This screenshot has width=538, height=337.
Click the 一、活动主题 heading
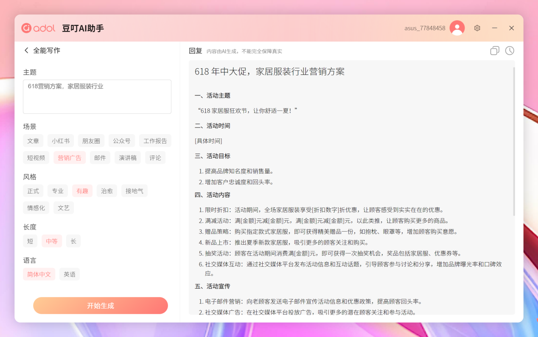tap(213, 96)
